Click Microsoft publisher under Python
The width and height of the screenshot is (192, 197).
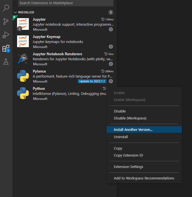coord(40,99)
